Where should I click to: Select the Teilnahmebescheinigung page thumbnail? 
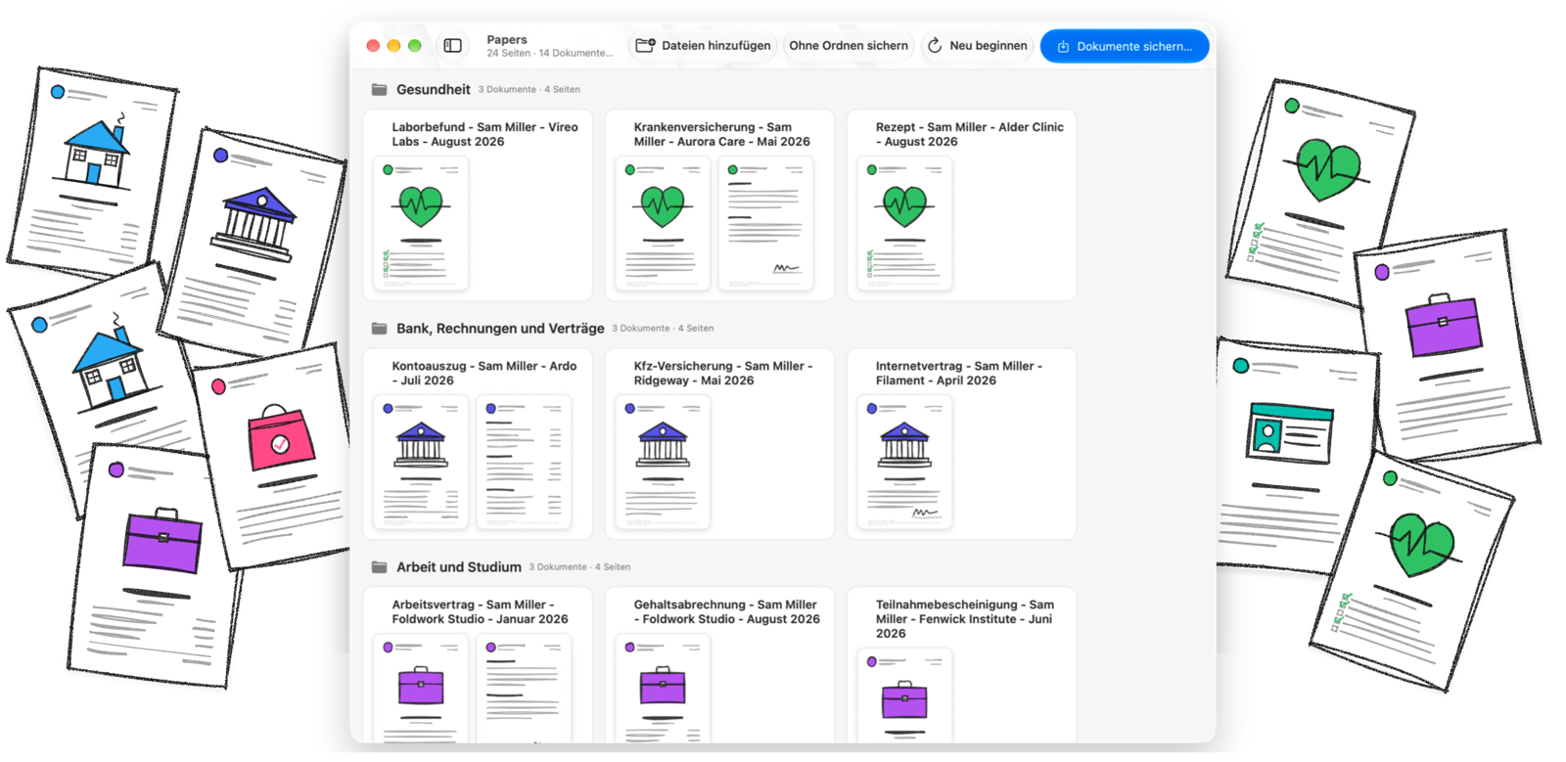(904, 695)
